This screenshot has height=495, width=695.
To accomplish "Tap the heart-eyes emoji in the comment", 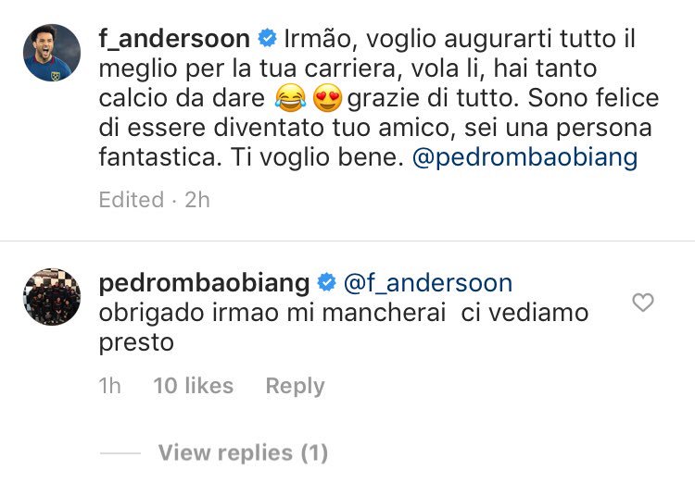I will (327, 98).
